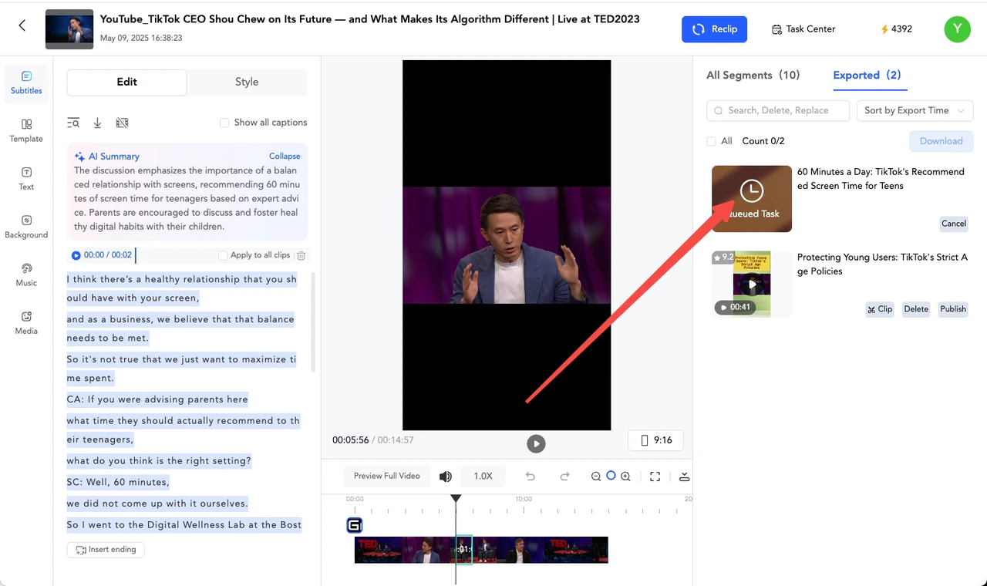Click the hide captions icon beside download
The image size is (987, 586).
(x=122, y=123)
